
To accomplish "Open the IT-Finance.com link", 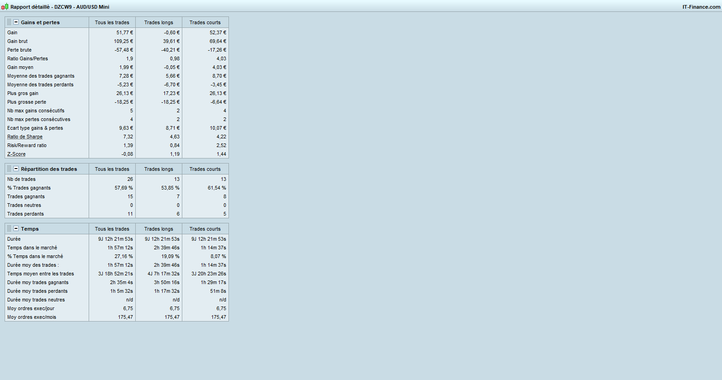I will click(701, 7).
